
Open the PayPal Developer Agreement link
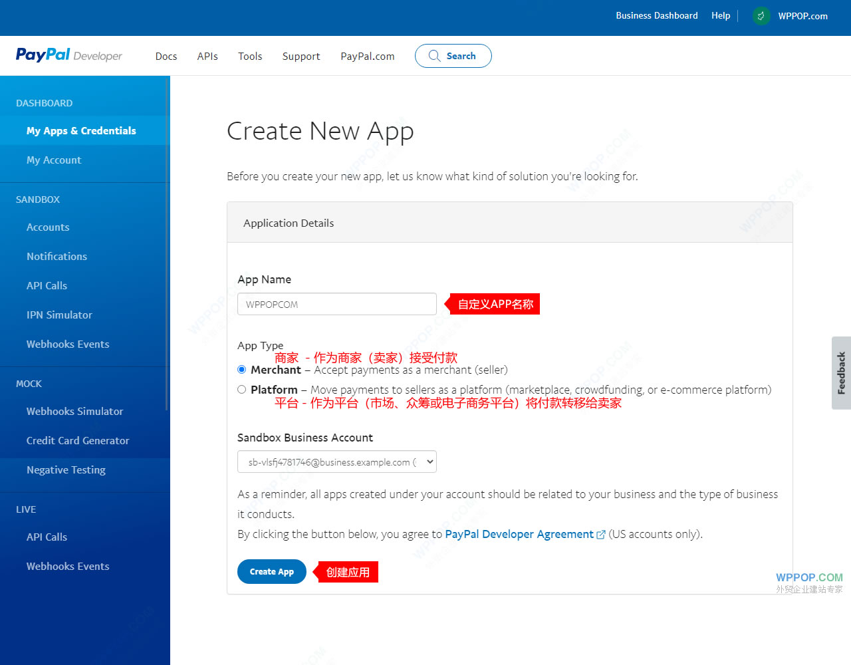[x=519, y=535]
